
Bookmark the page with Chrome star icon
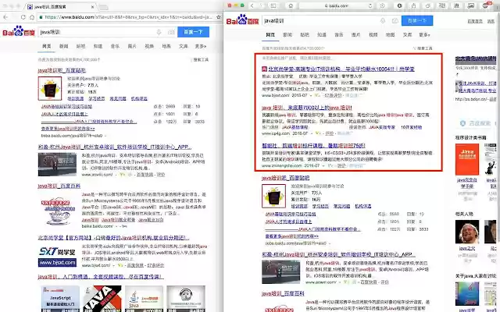pyautogui.click(x=219, y=17)
